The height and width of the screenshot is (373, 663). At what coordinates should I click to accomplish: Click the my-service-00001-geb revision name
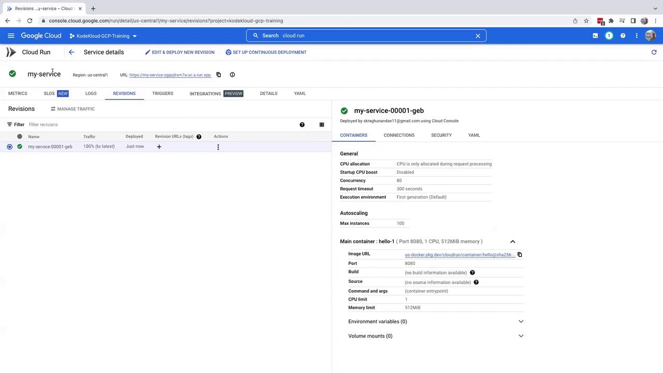(x=50, y=147)
